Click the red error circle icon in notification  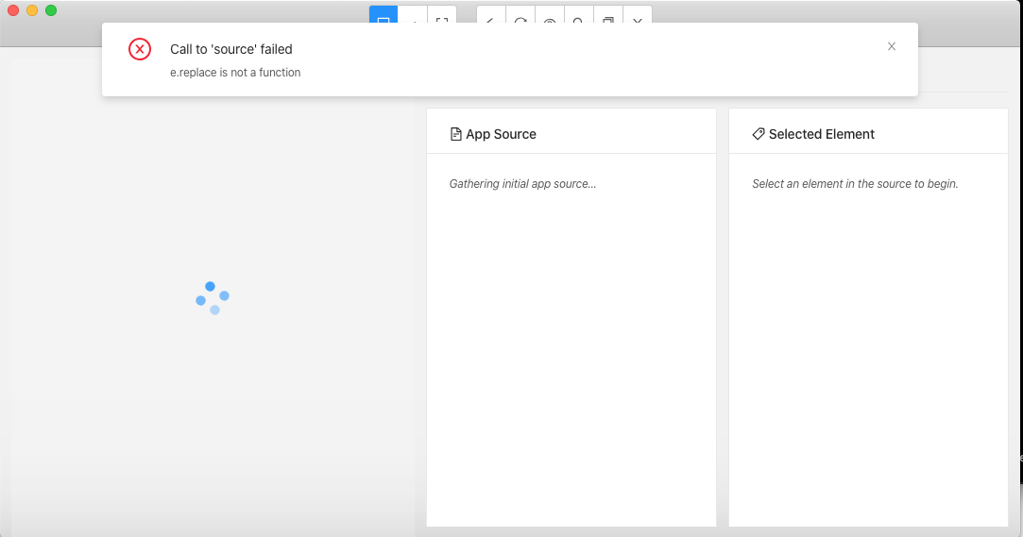pos(140,49)
